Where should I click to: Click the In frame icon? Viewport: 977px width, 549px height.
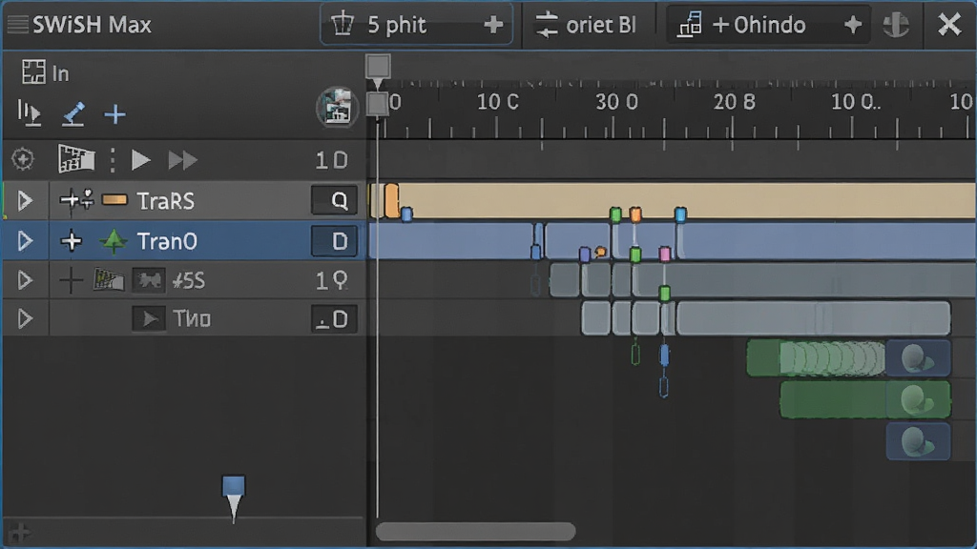click(33, 72)
